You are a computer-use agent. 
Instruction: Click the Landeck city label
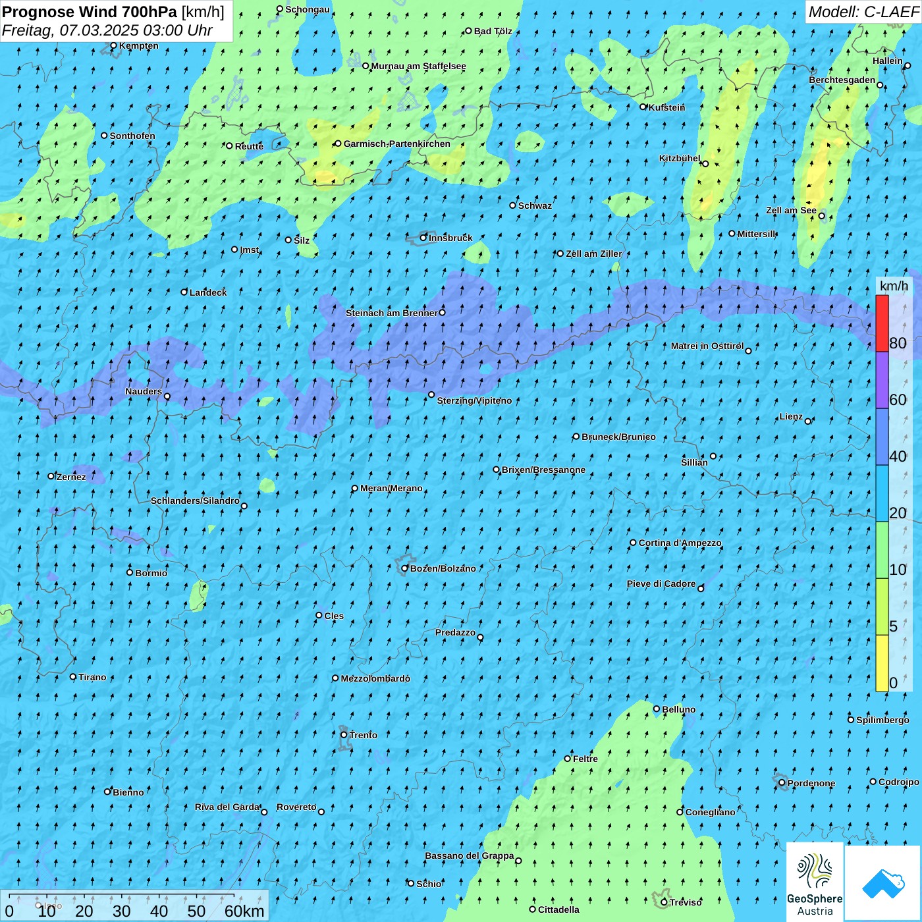208,292
